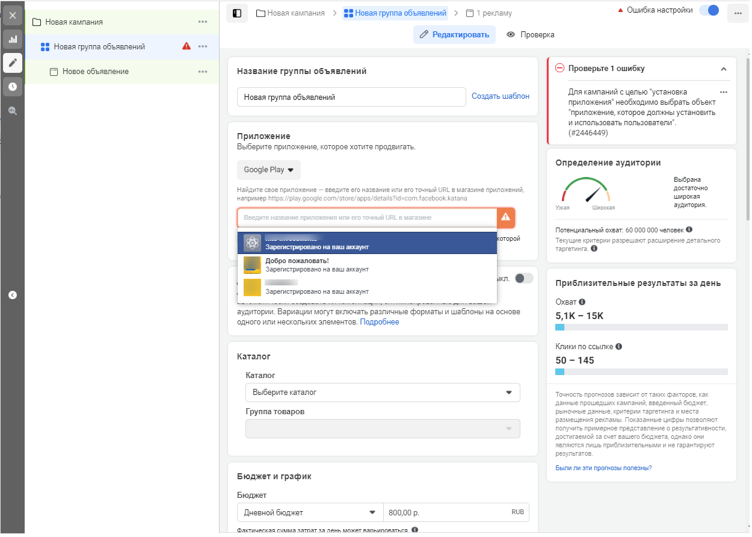This screenshot has width=752, height=537.
Task: Enable the grey toggle switch under app dropdown
Action: tap(524, 278)
